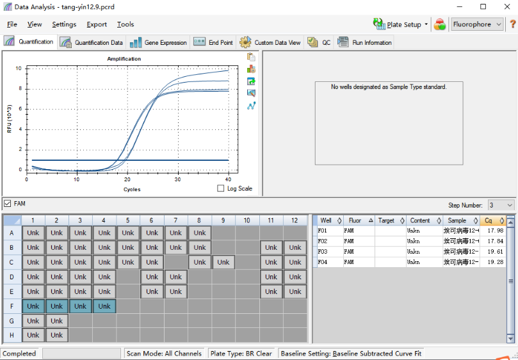518x360 pixels.
Task: Click the Custom Data View gear icon
Action: (x=245, y=42)
